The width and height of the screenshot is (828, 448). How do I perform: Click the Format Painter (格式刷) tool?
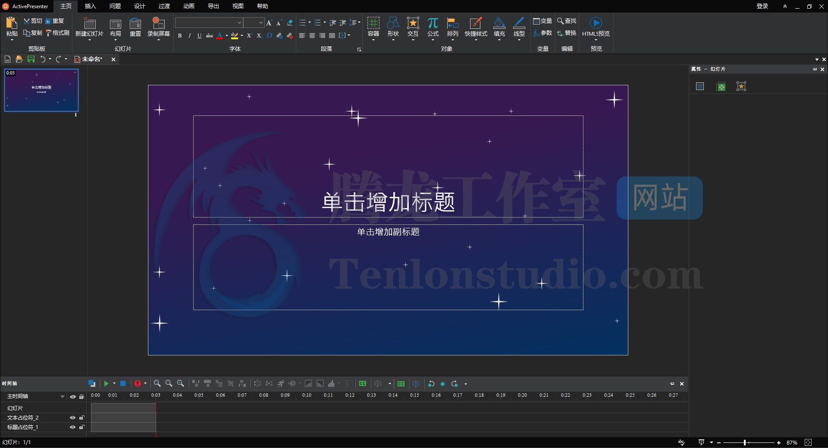click(58, 33)
